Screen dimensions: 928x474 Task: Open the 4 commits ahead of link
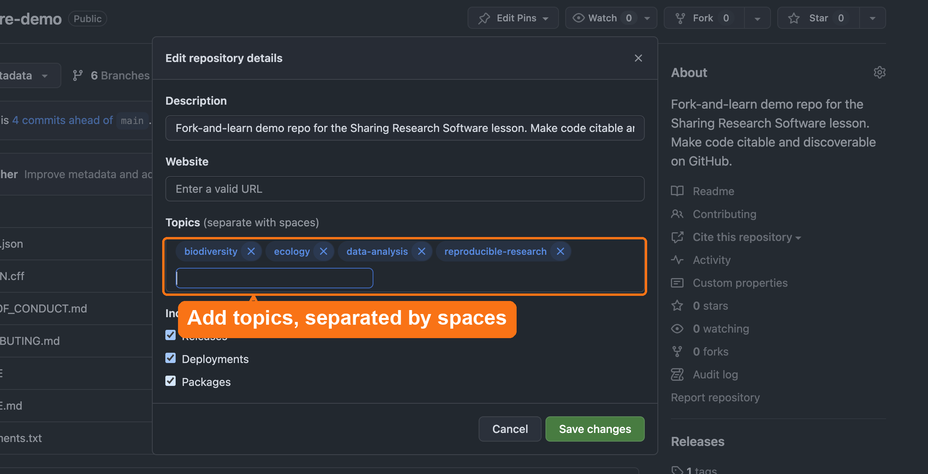pos(62,120)
